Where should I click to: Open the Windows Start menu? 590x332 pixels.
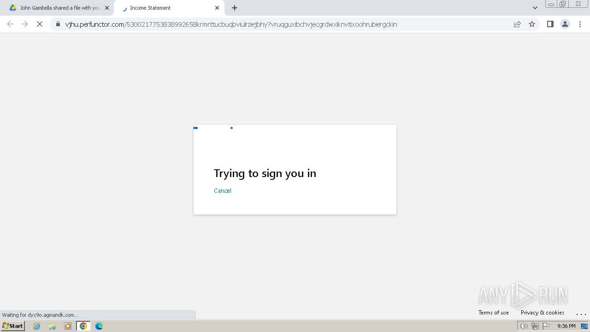click(13, 326)
